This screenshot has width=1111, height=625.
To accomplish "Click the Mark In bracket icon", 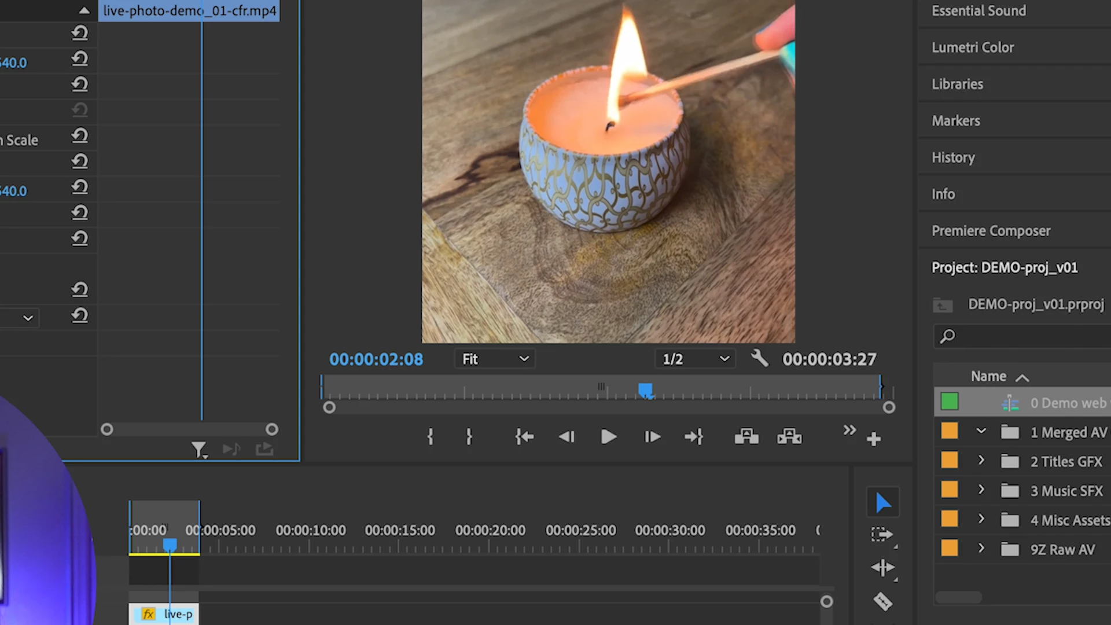I will coord(430,437).
